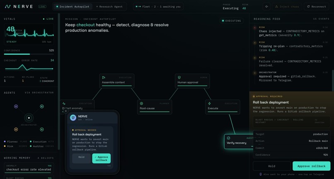Open the 'Approval required' orchestrator feed event
334x179 pixels.
click(x=291, y=76)
